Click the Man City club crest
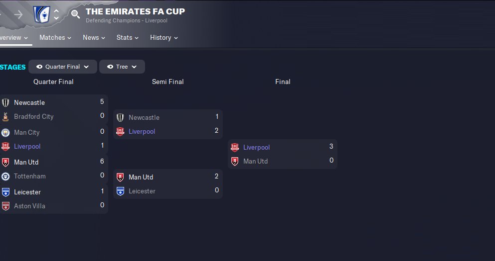This screenshot has height=261, width=495. (5, 133)
